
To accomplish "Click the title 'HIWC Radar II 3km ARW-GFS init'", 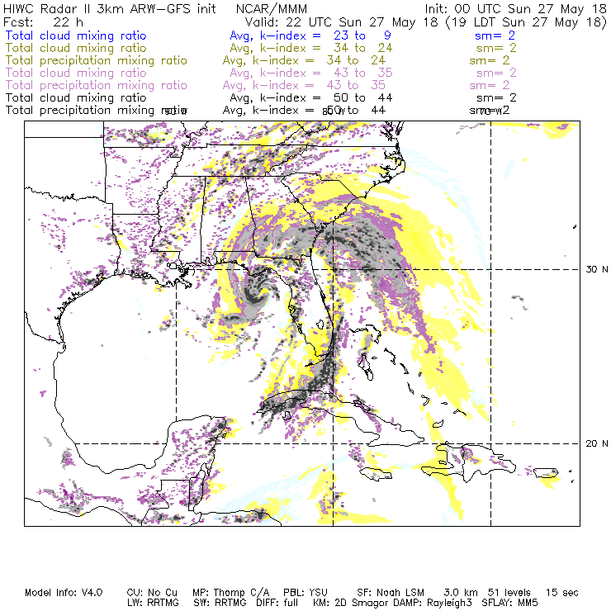I will (x=110, y=9).
